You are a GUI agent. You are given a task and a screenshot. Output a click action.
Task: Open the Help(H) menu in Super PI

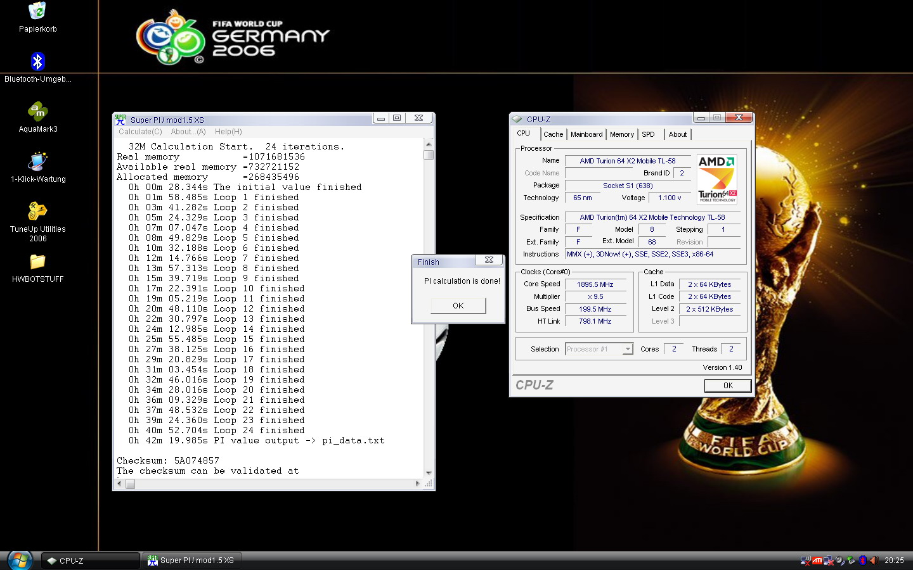tap(228, 132)
